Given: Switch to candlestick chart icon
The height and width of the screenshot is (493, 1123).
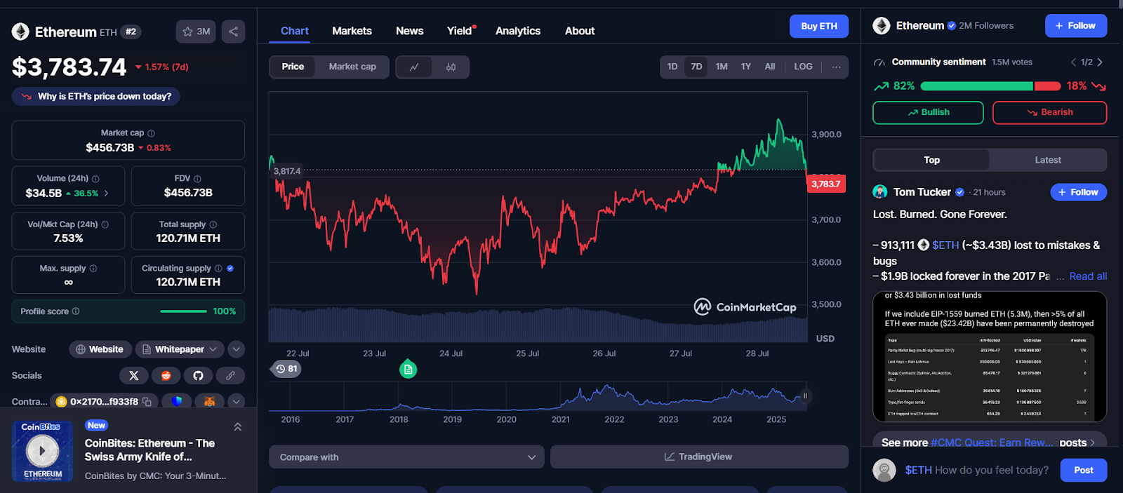Looking at the screenshot, I should pos(451,67).
